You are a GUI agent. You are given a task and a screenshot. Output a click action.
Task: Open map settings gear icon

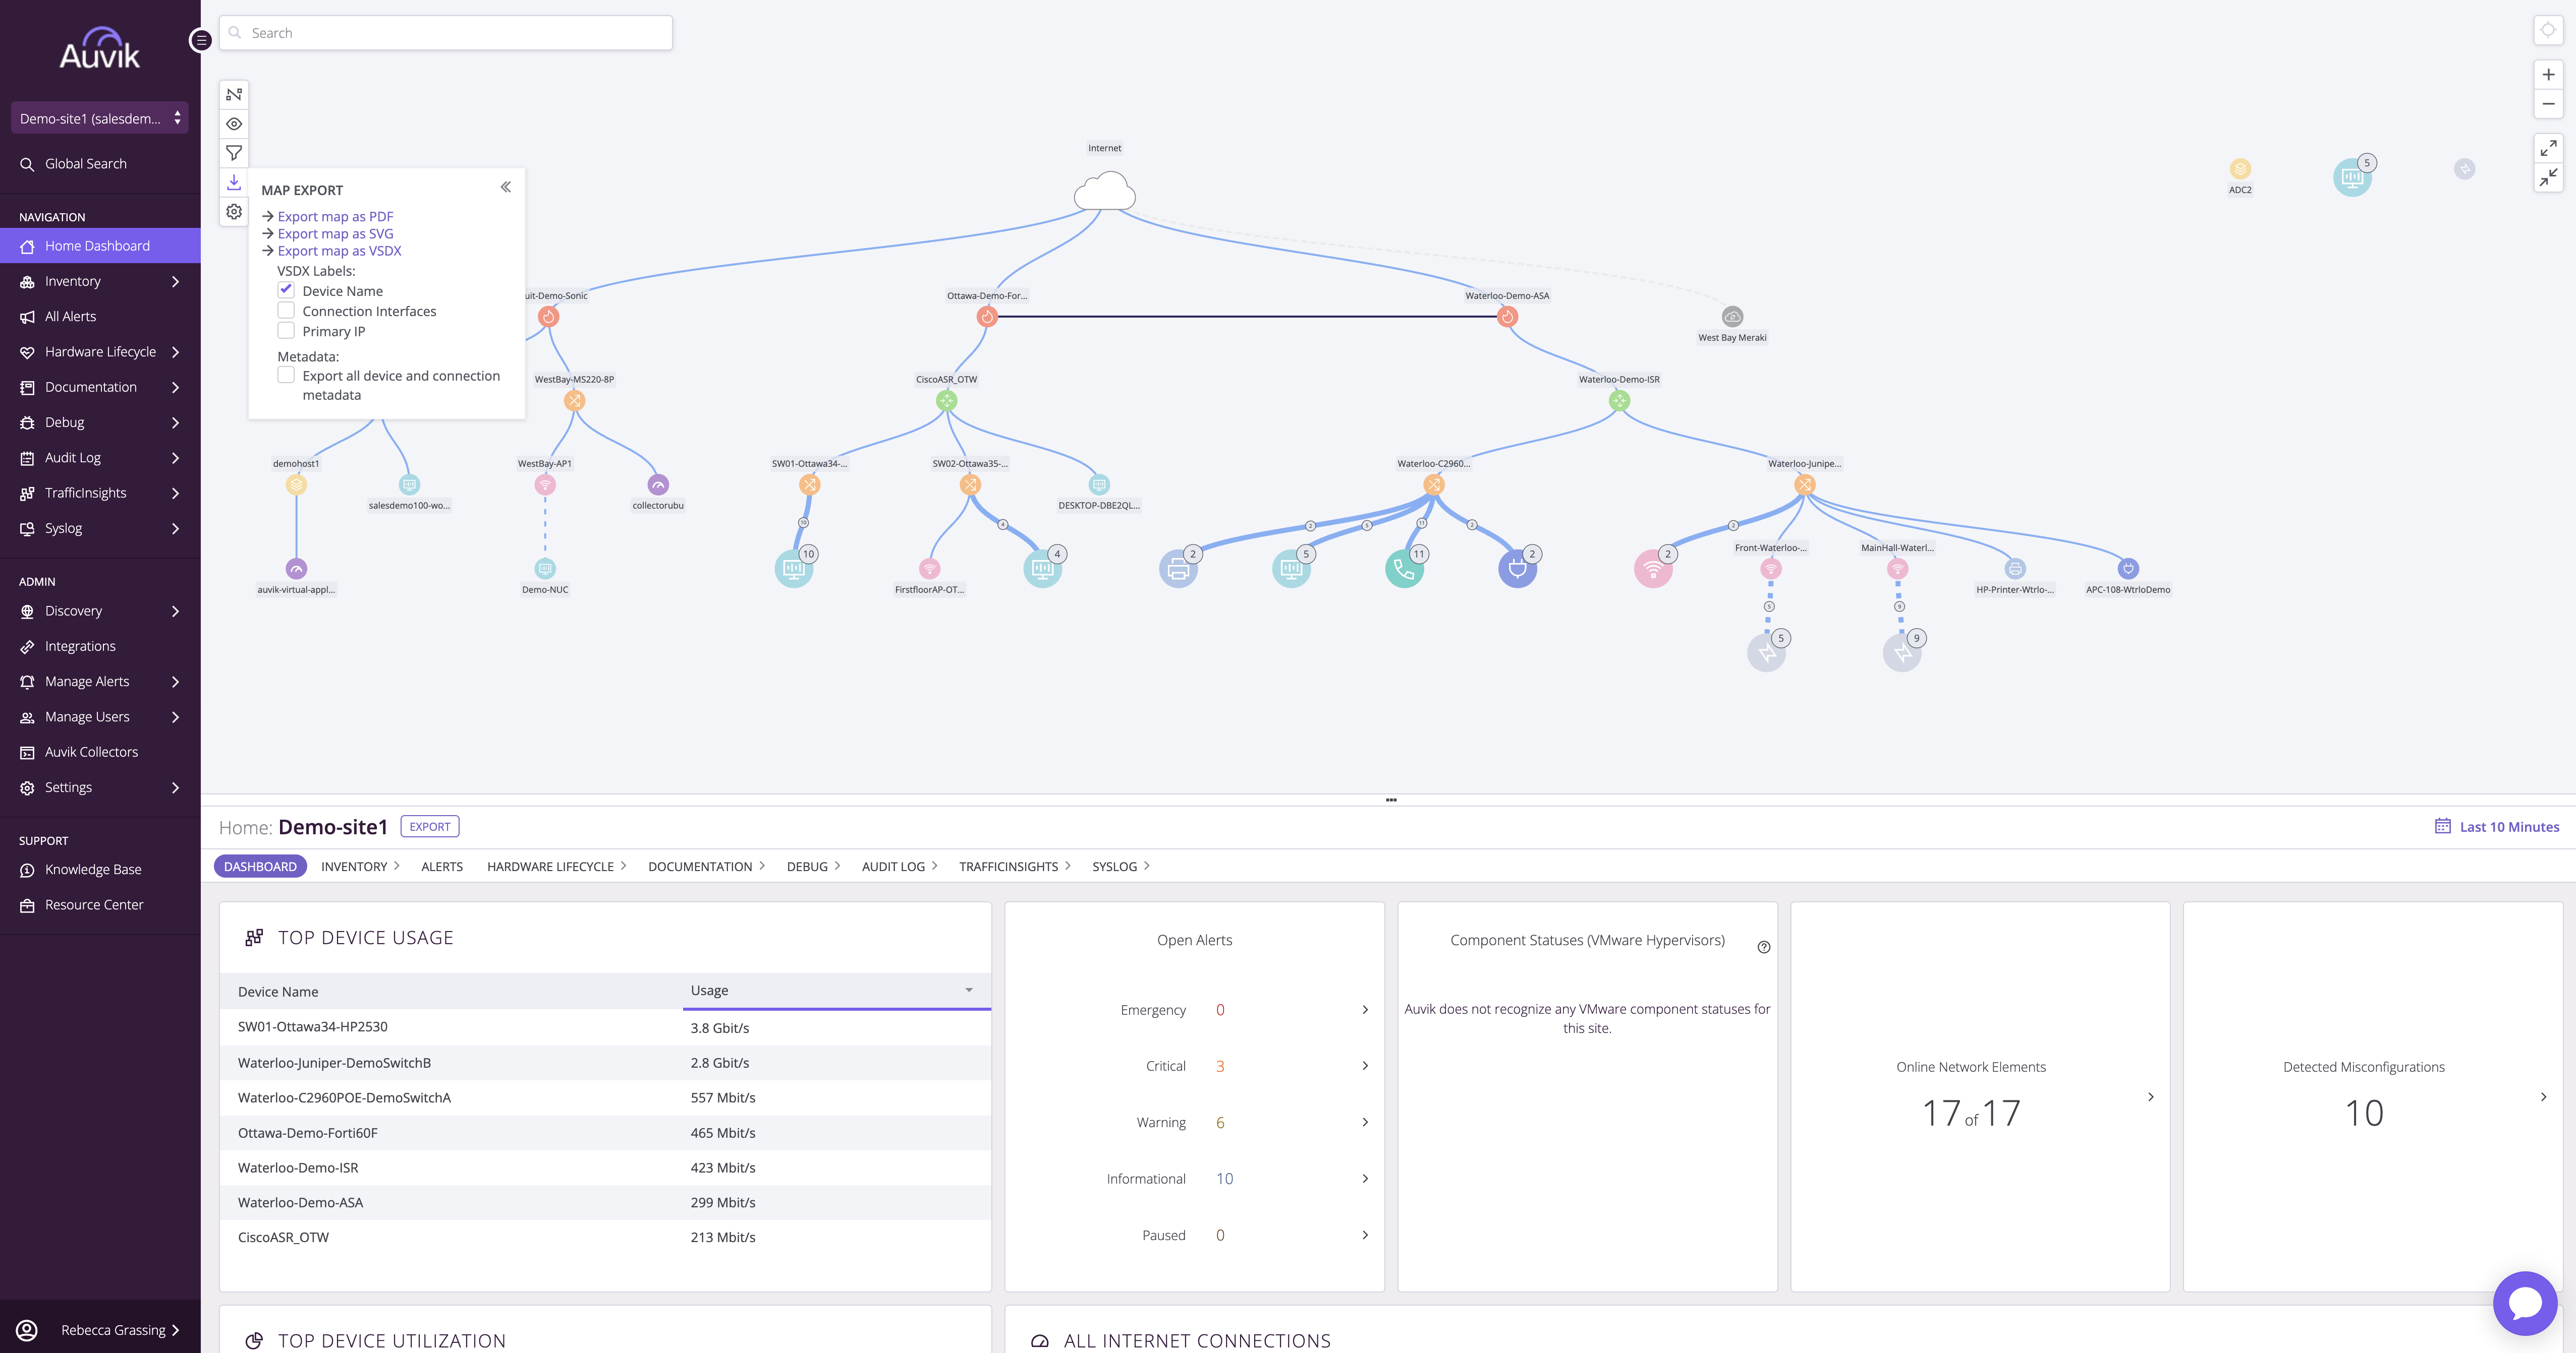click(x=234, y=212)
